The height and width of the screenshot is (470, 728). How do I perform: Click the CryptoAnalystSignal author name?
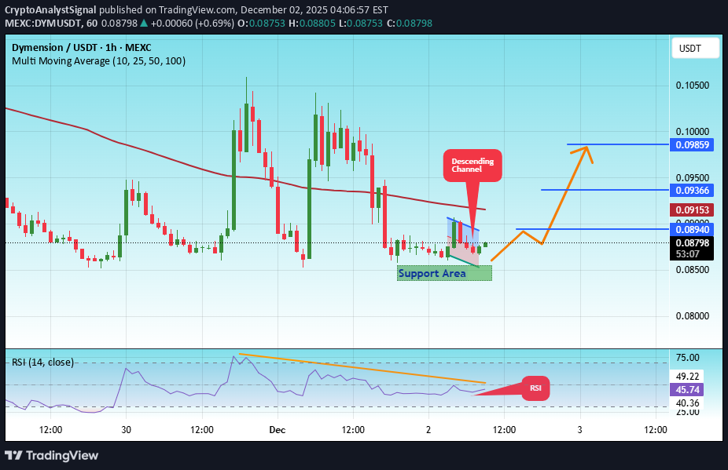pos(49,10)
